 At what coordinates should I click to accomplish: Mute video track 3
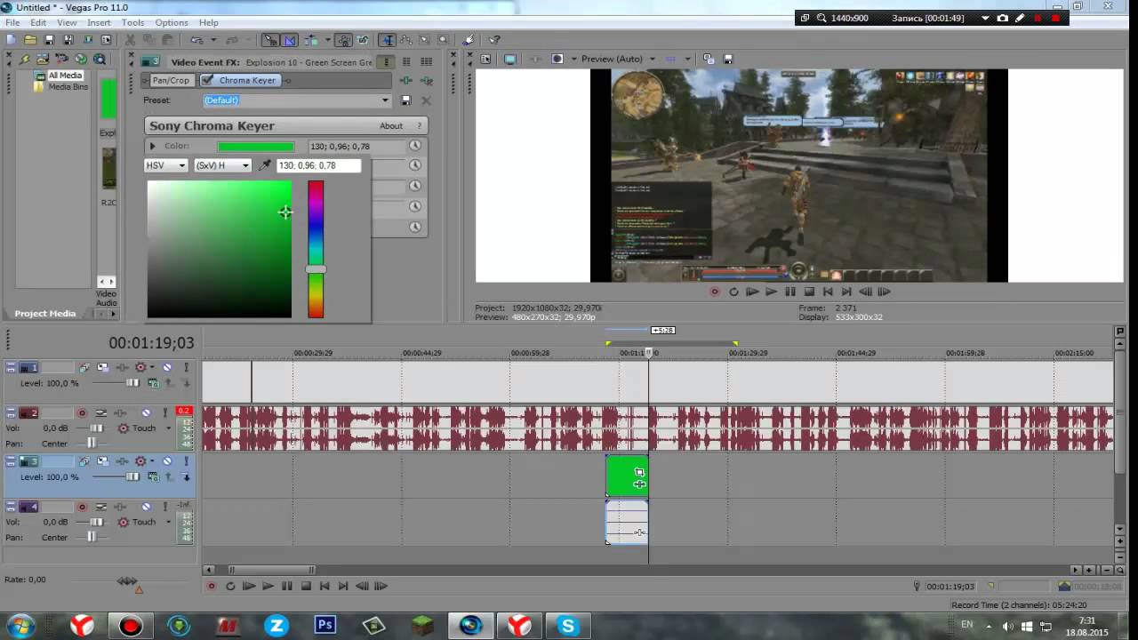point(167,461)
